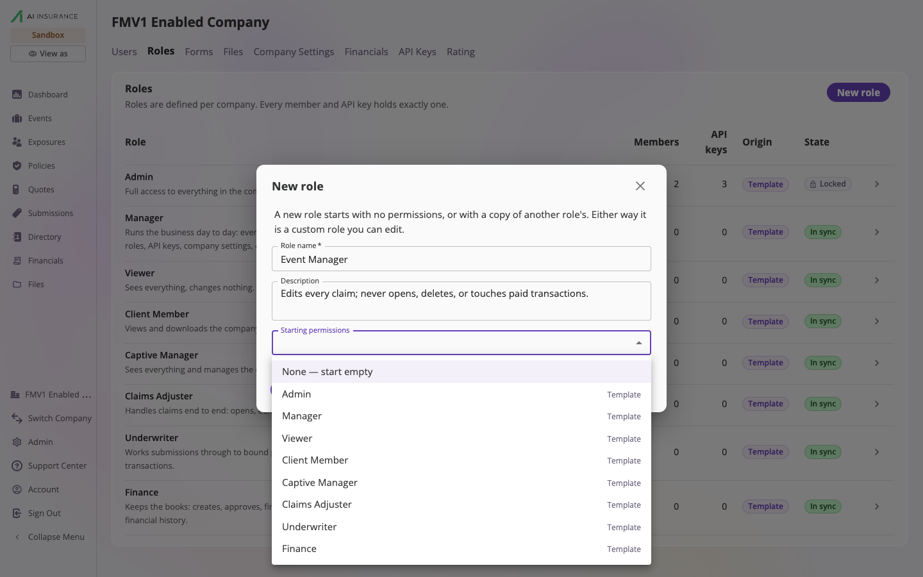The height and width of the screenshot is (577, 923).
Task: Expand the Captive Manager row chevron
Action: pos(877,363)
